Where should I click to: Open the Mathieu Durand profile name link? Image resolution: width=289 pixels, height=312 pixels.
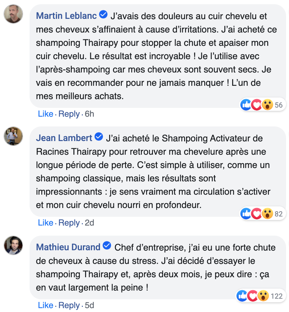[68, 247]
